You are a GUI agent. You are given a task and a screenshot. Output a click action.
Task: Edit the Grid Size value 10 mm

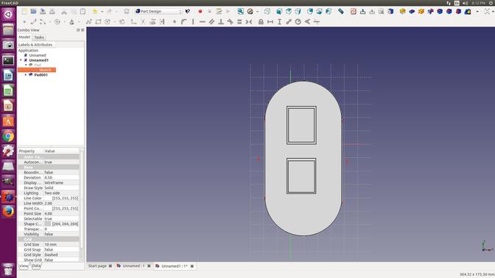(61, 244)
